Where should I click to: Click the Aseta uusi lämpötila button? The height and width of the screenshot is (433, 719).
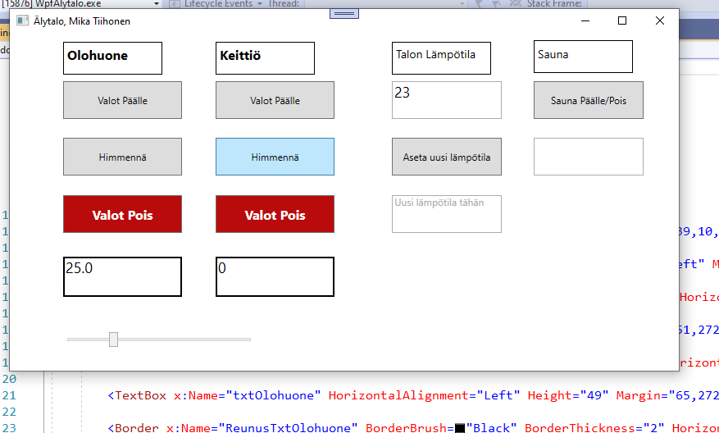coord(446,157)
